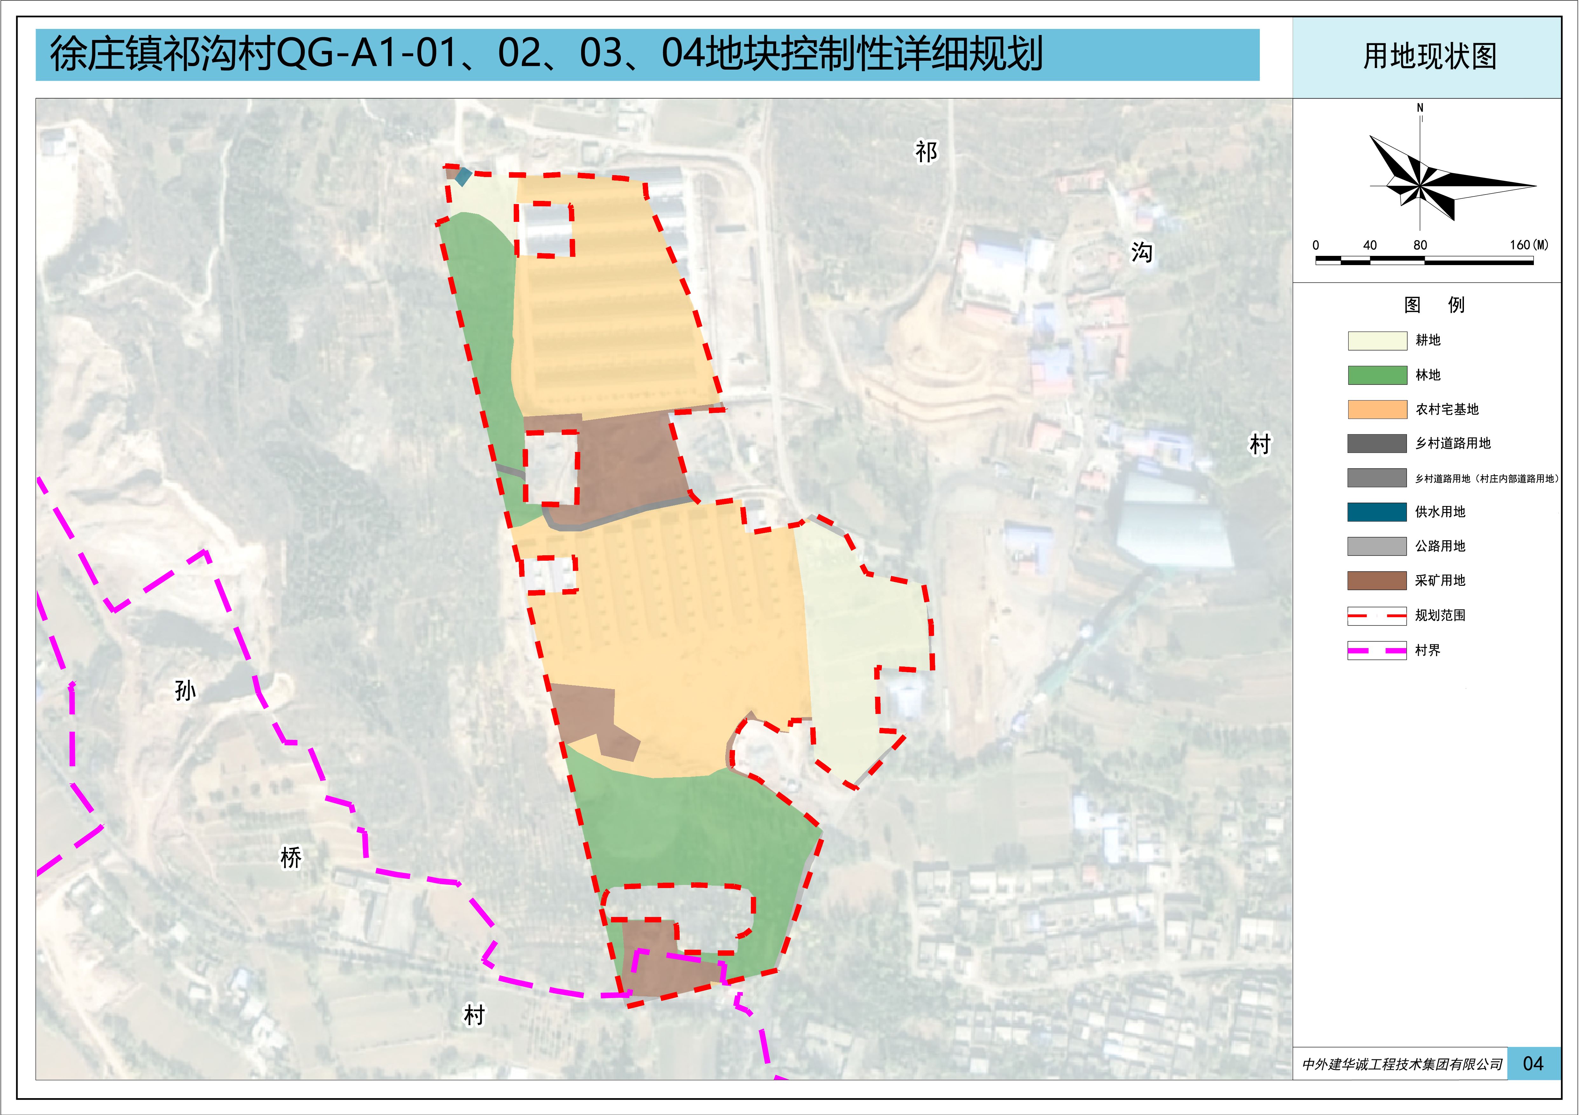Click the 村庄内部道路用地 legend swatch
The height and width of the screenshot is (1115, 1579).
1377,478
